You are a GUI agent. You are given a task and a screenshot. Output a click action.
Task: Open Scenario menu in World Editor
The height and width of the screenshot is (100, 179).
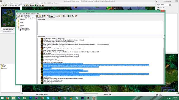(x=16, y=3)
